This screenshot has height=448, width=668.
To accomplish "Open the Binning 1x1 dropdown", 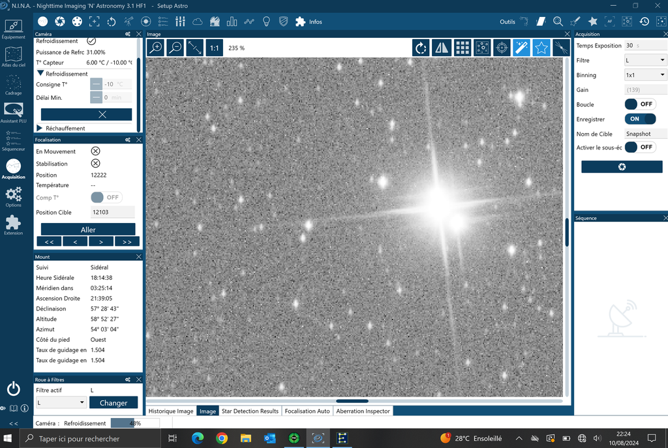I will 645,75.
